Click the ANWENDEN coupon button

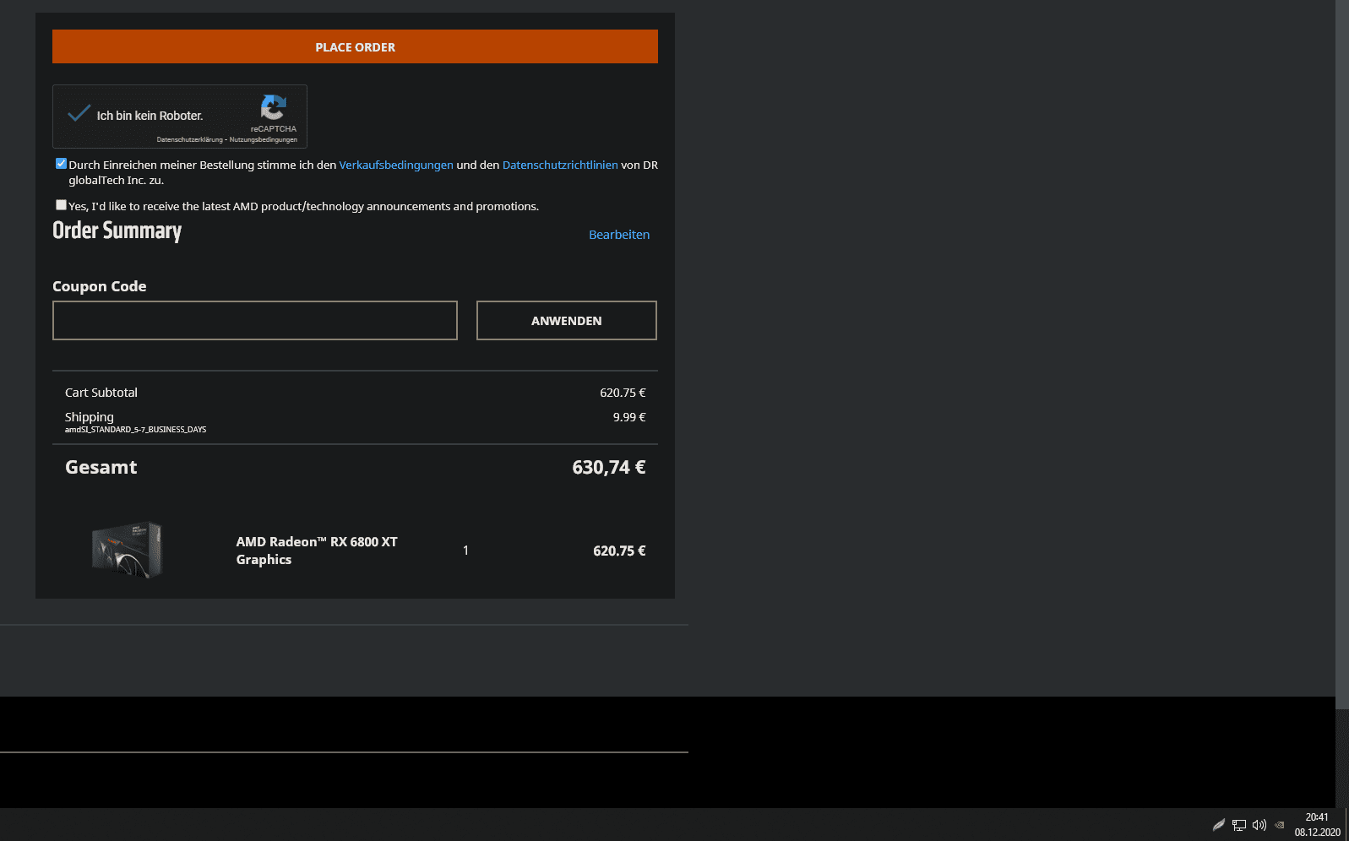pos(567,321)
